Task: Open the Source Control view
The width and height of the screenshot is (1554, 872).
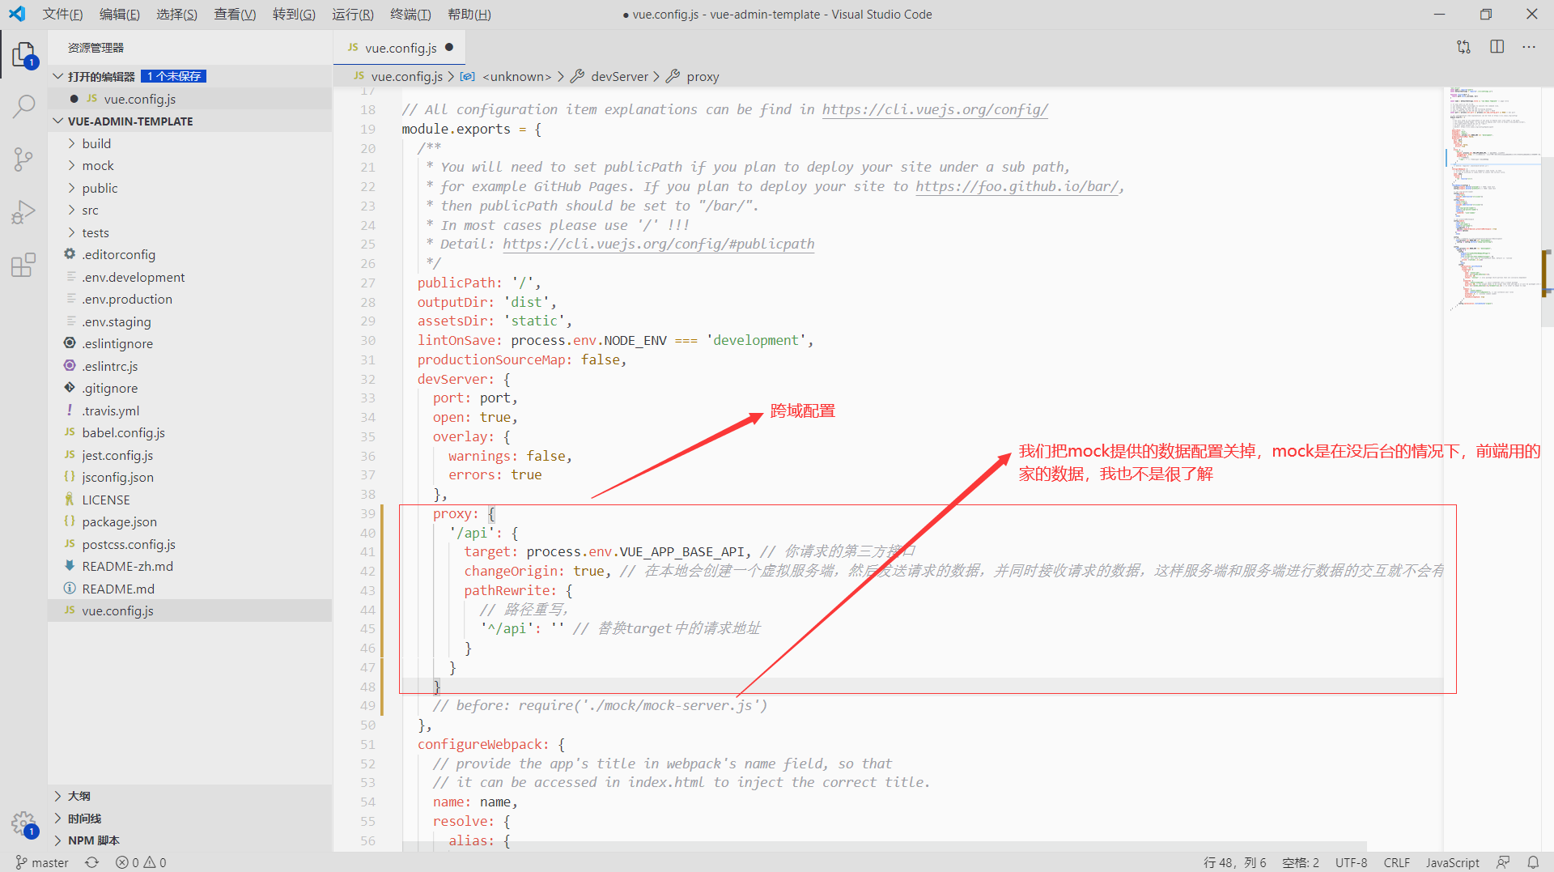Action: click(24, 159)
